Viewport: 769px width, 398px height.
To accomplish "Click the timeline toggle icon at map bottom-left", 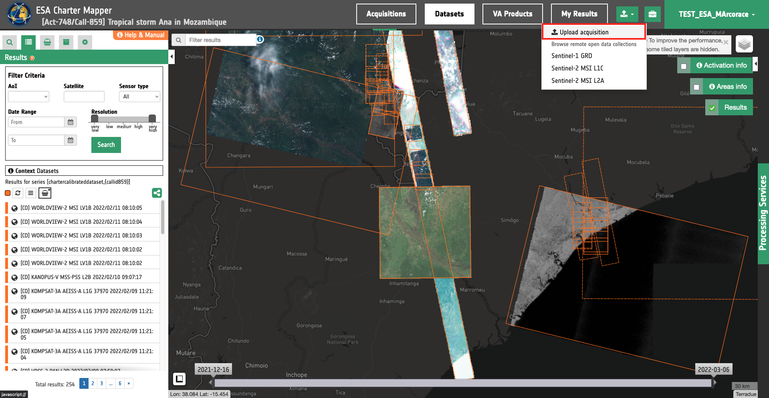I will 179,378.
